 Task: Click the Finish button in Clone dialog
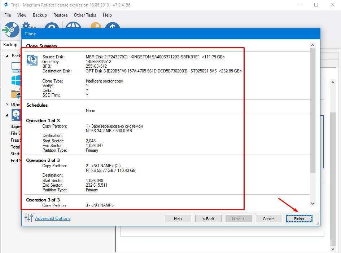point(299,218)
